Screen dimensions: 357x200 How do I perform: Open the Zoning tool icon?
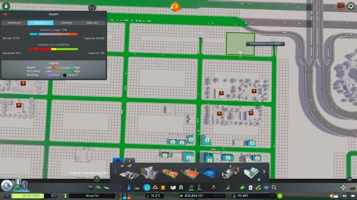(98, 188)
